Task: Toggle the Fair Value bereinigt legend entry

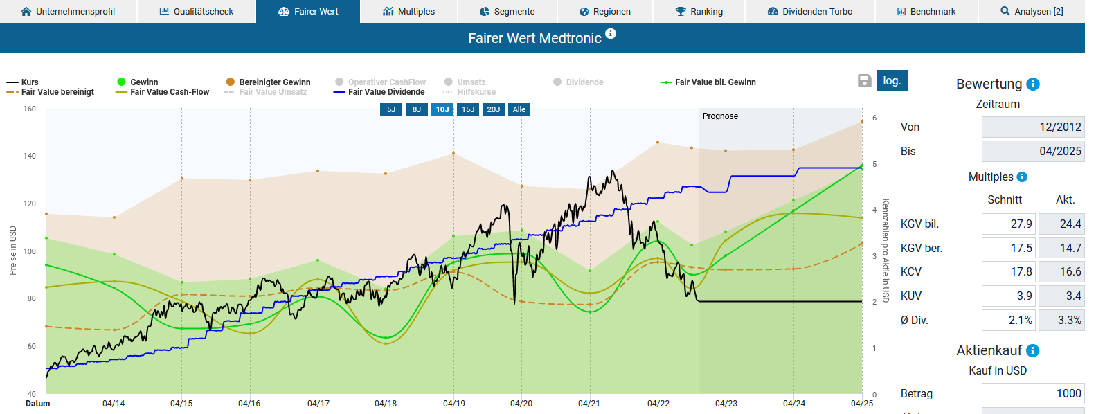Action: point(50,91)
